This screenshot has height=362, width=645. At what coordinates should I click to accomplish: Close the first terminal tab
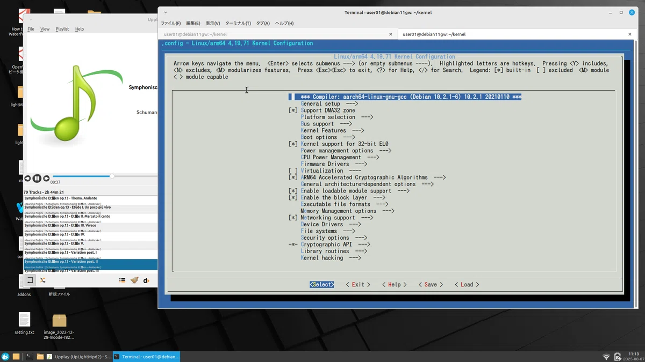[391, 34]
